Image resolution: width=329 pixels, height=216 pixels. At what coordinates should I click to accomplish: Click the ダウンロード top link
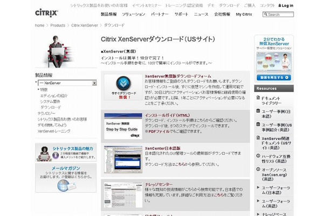(229, 5)
